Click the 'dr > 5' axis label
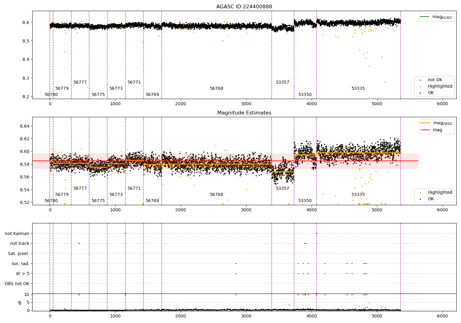 point(23,273)
